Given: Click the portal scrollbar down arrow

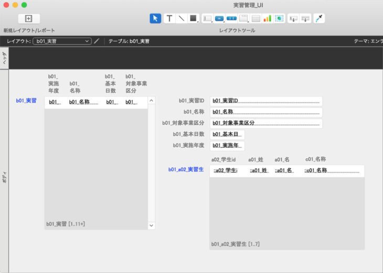Looking at the screenshot, I should click(x=152, y=225).
